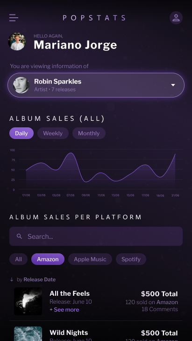Click Mariano Jorge's avatar photo
This screenshot has height=341, width=192.
(17, 42)
